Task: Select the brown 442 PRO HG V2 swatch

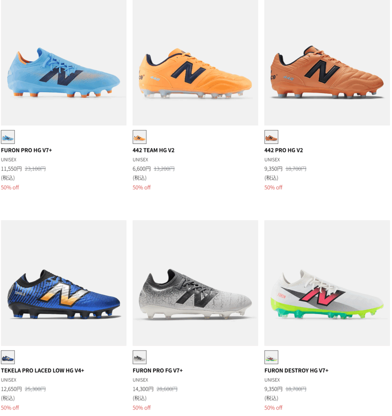Action: [271, 137]
